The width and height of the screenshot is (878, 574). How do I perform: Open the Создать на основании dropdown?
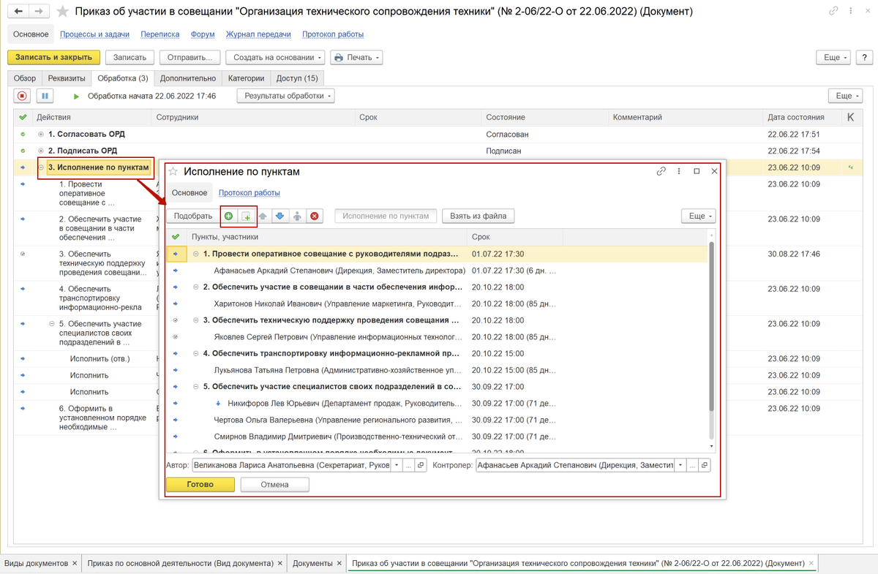[274, 57]
